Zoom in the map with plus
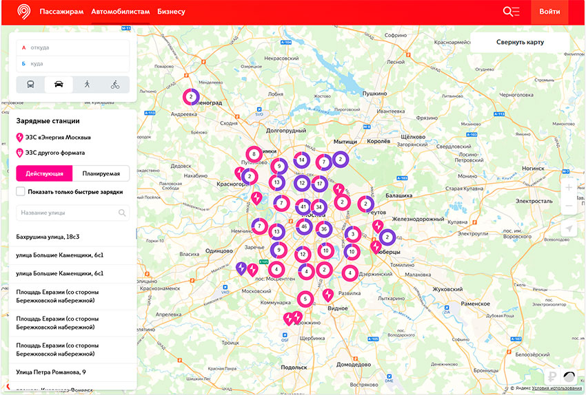This screenshot has width=586, height=395. point(569,188)
